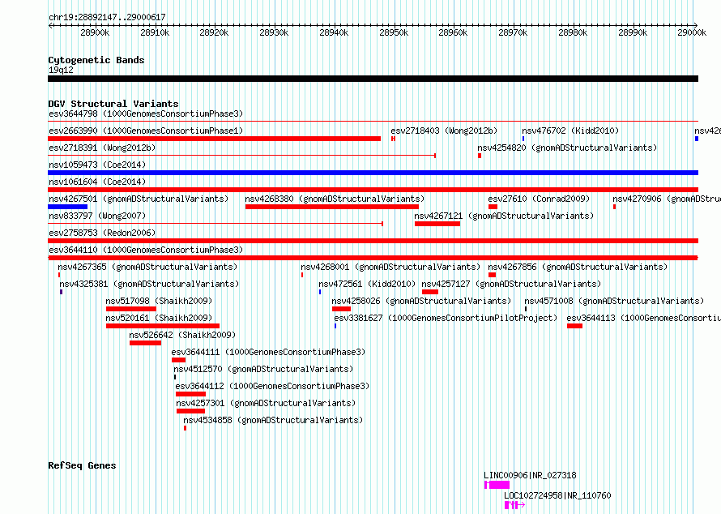Image resolution: width=721 pixels, height=514 pixels.
Task: Open nsv526642 (Shaikh2009) label
Action: [182, 335]
